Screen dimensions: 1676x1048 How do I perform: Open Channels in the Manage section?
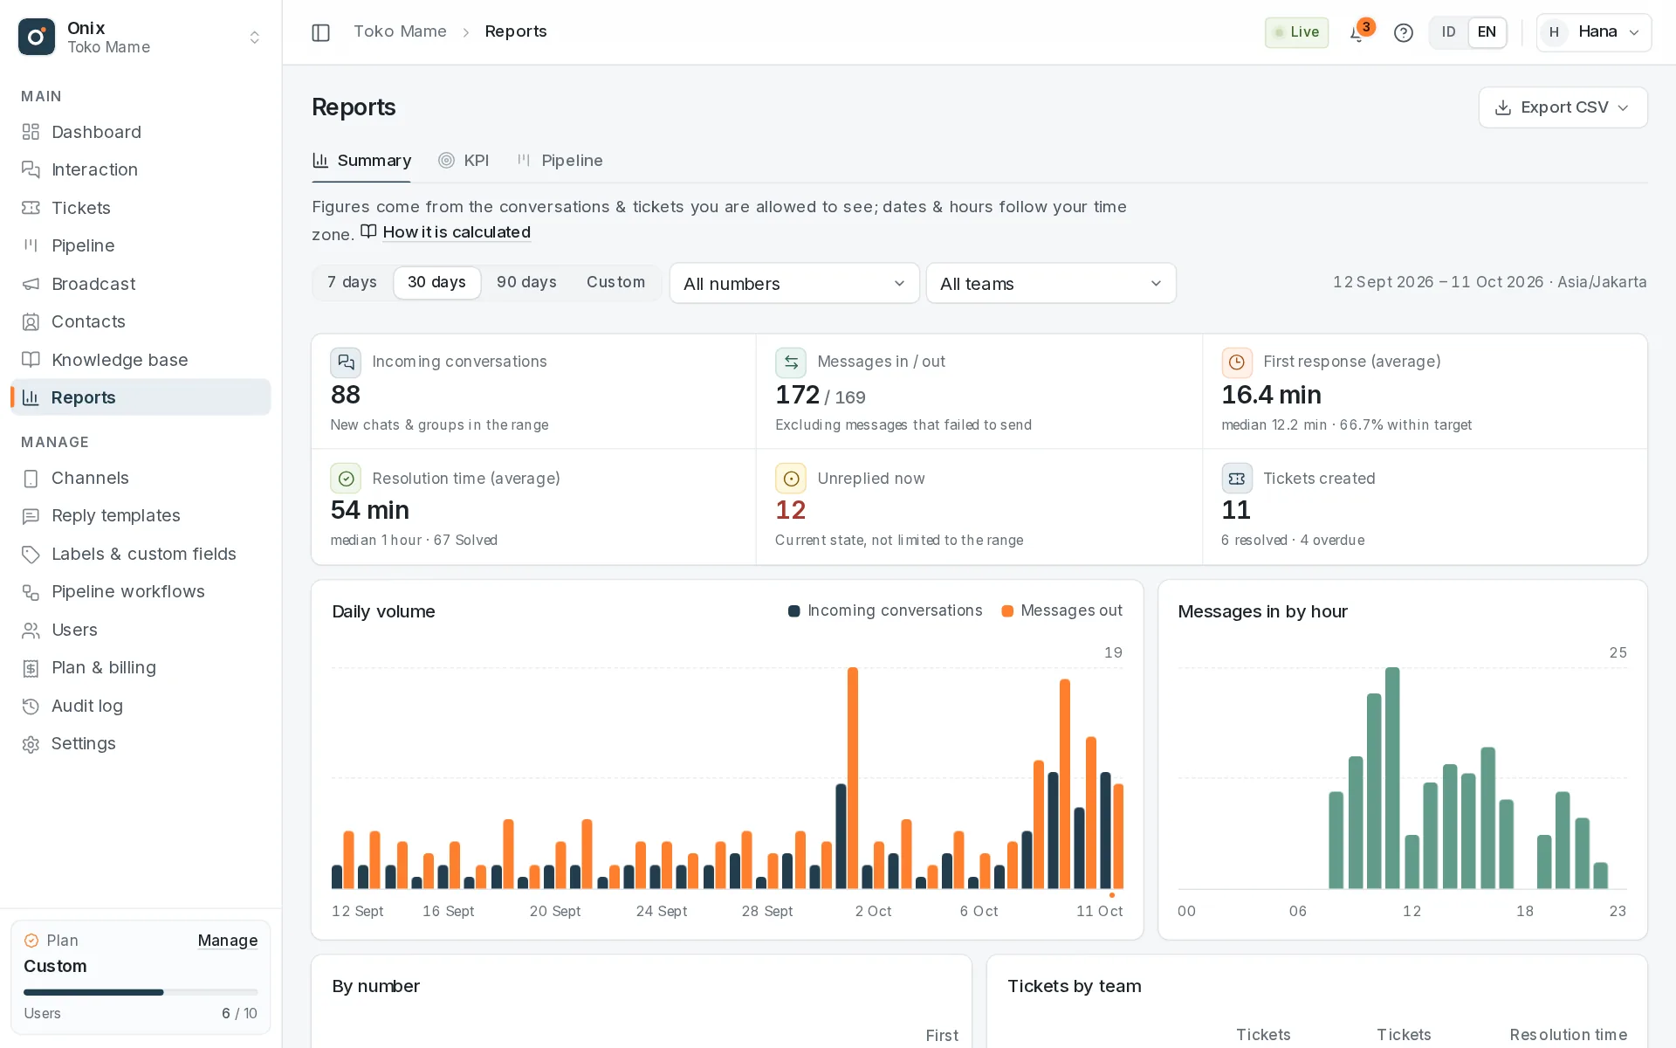[141, 478]
